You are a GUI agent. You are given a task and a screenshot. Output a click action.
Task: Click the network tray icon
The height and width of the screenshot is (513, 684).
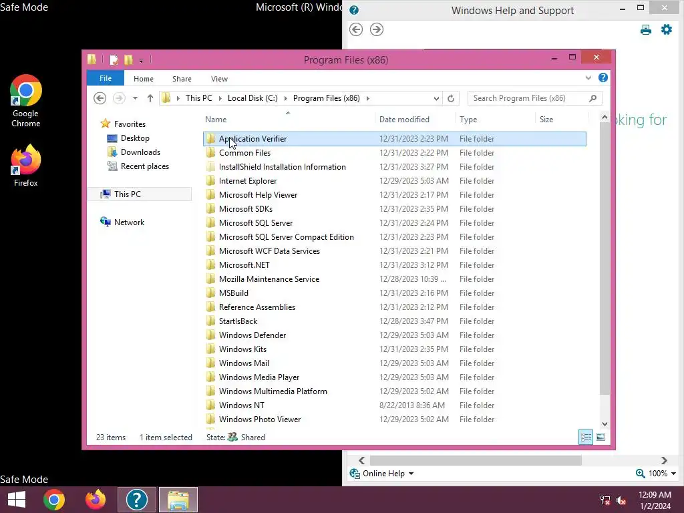coord(605,500)
